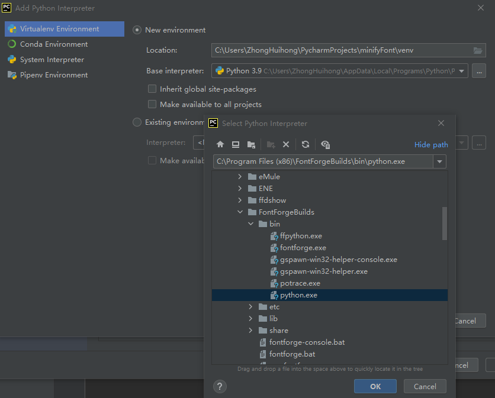Switch to System Interpreter
The image size is (495, 398).
click(x=65, y=60)
